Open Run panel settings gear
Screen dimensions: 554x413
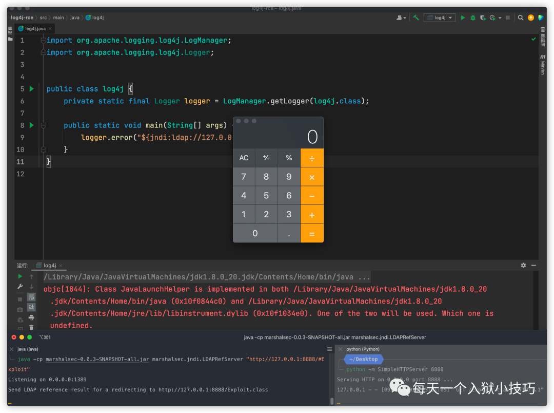tap(523, 265)
